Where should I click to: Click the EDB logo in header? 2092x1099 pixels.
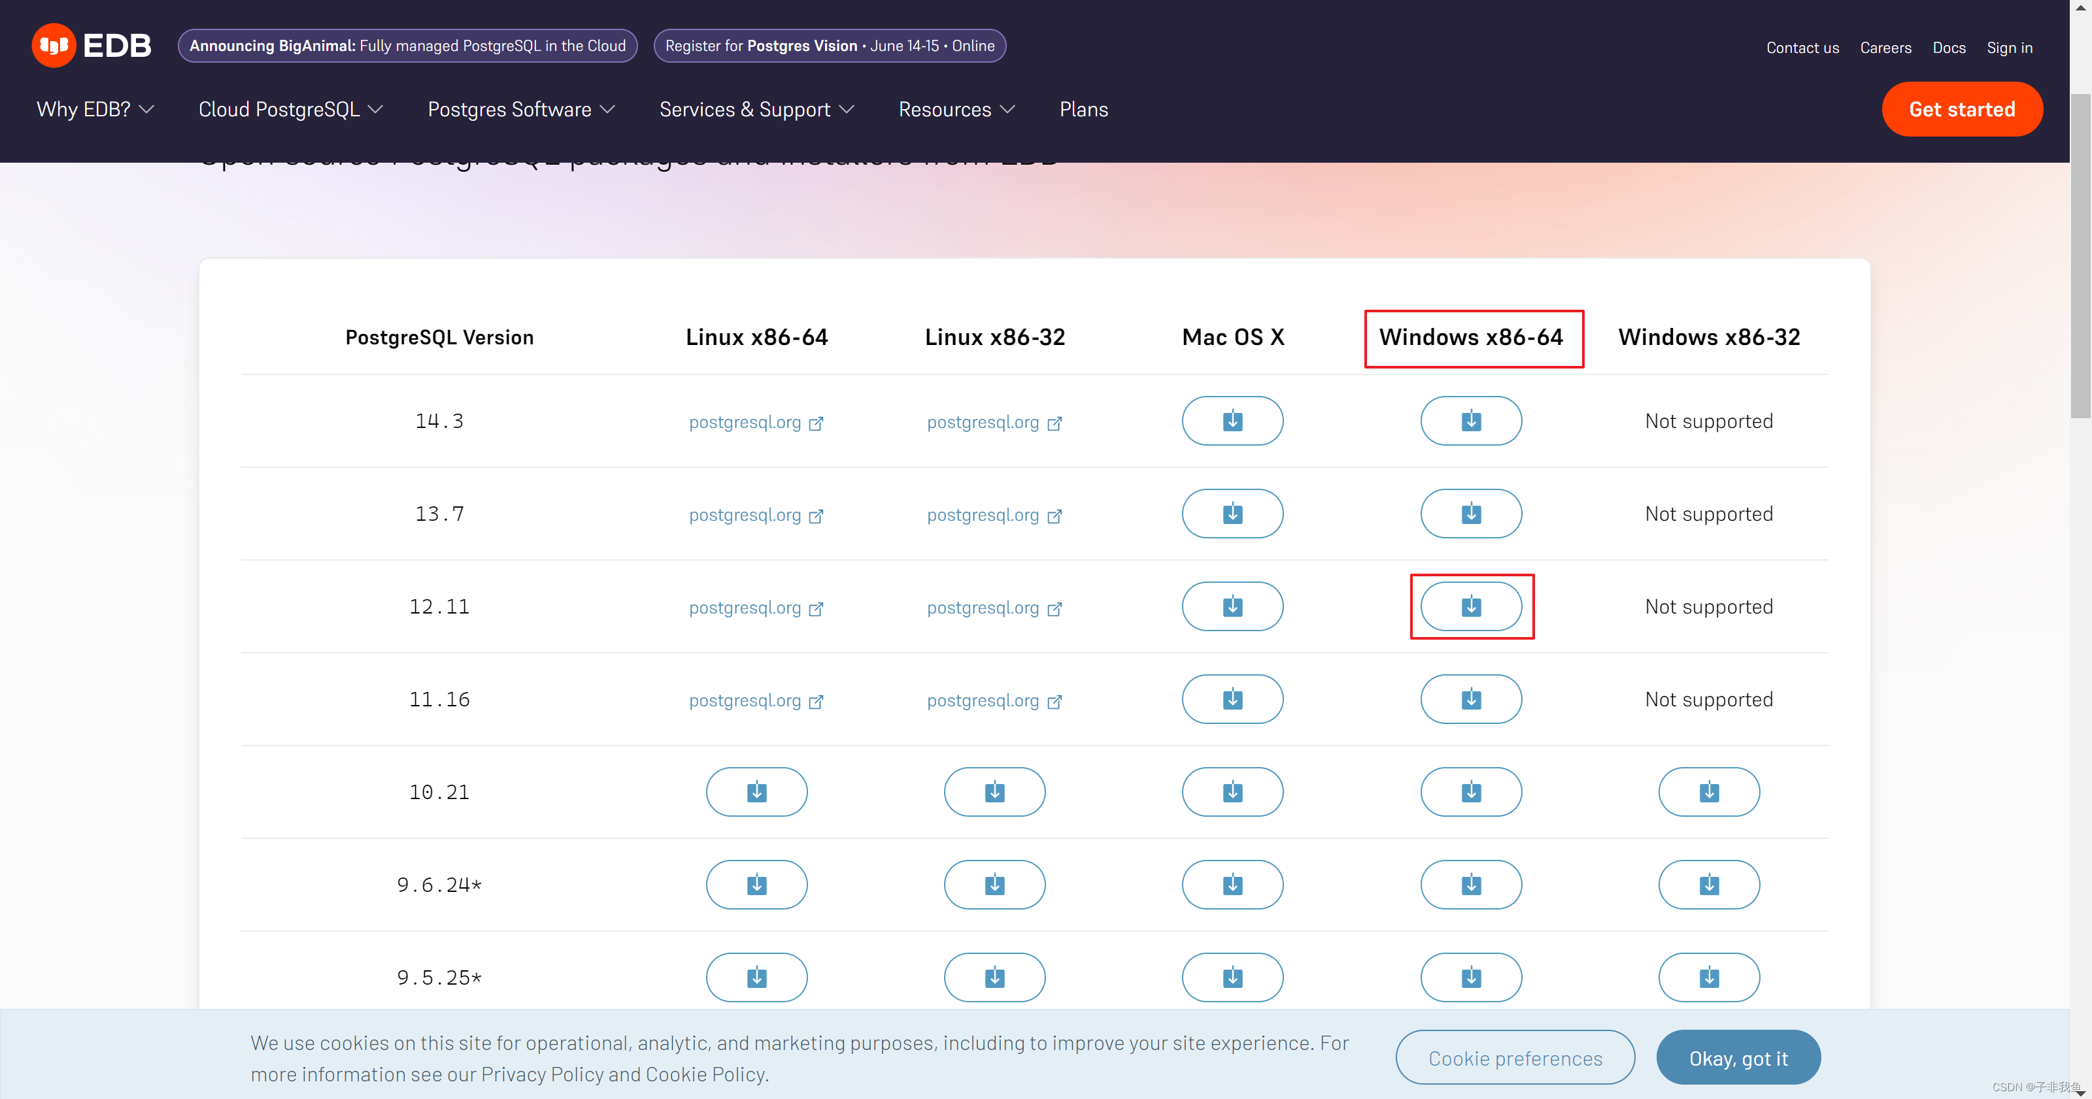[x=92, y=46]
